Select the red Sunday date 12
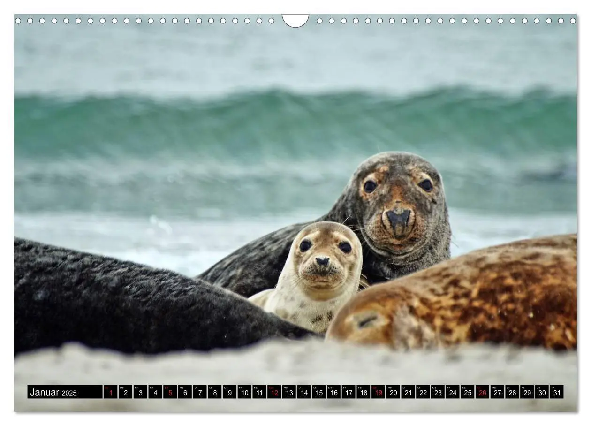The width and height of the screenshot is (591, 426). 274,392
